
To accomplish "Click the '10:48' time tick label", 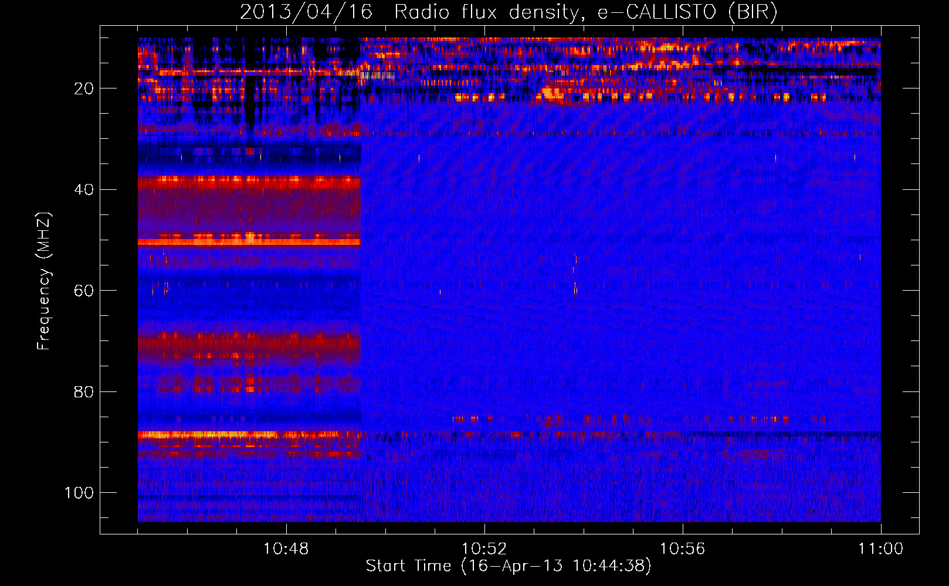I will [x=286, y=549].
